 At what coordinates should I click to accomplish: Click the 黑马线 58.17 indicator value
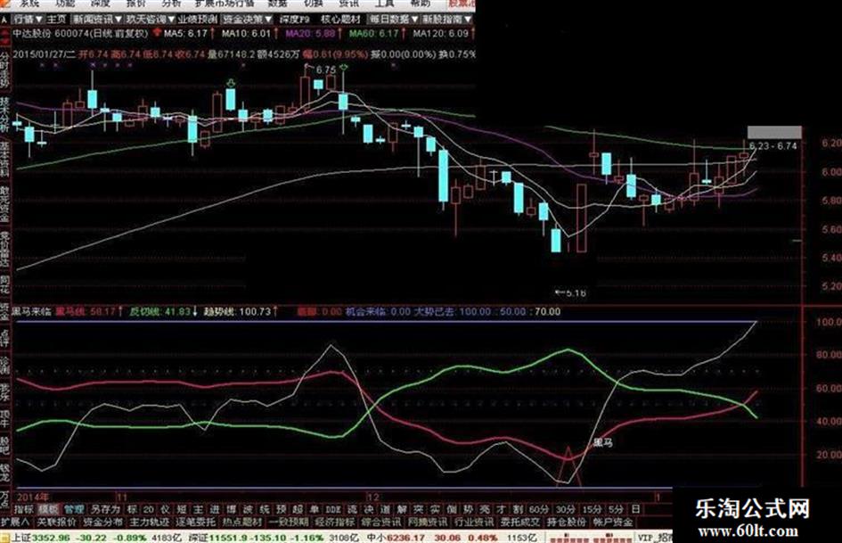86,311
